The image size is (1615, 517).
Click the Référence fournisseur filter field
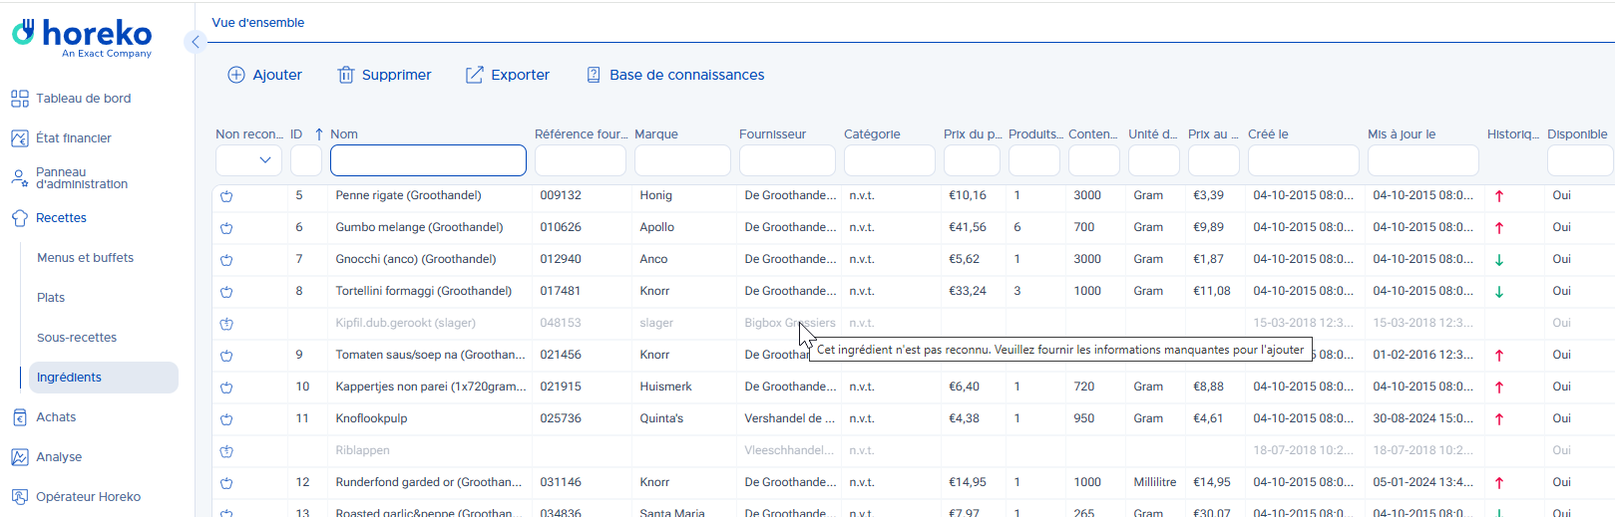[x=581, y=159]
